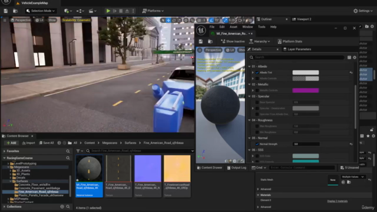Screen dimensions: 377x212
Task: Open the cinematics toolbar dropdown
Action: click(92, 11)
